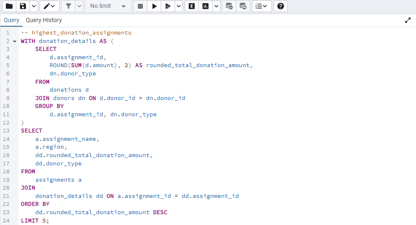Click the Filter funnel icon

click(68, 6)
